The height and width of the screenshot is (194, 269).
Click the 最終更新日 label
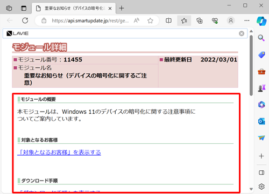[178, 59]
